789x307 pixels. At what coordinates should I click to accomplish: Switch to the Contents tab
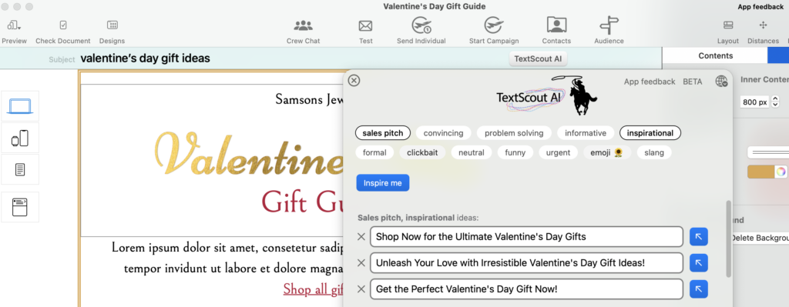tap(716, 55)
